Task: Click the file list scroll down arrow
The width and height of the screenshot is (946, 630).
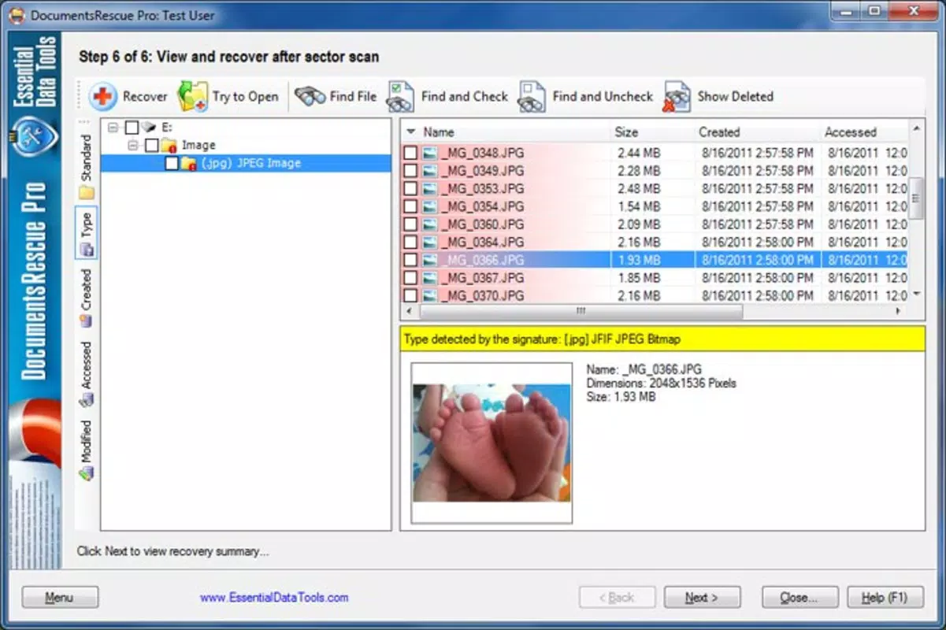Action: [x=917, y=295]
